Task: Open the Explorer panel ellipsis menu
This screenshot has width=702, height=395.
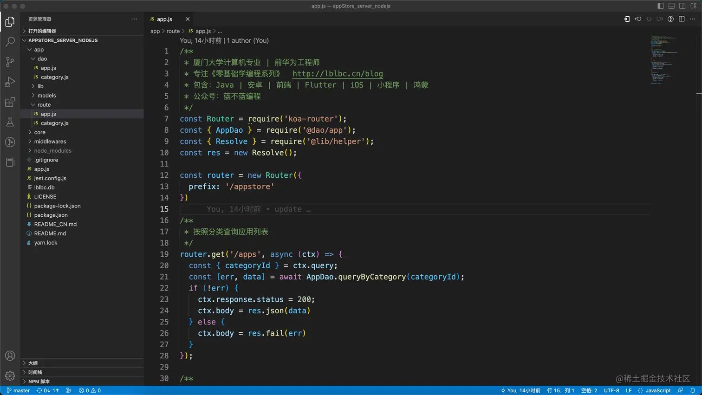Action: point(134,19)
